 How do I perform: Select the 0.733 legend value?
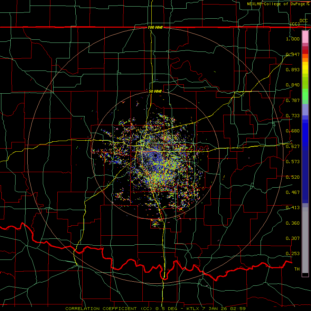(x=293, y=116)
